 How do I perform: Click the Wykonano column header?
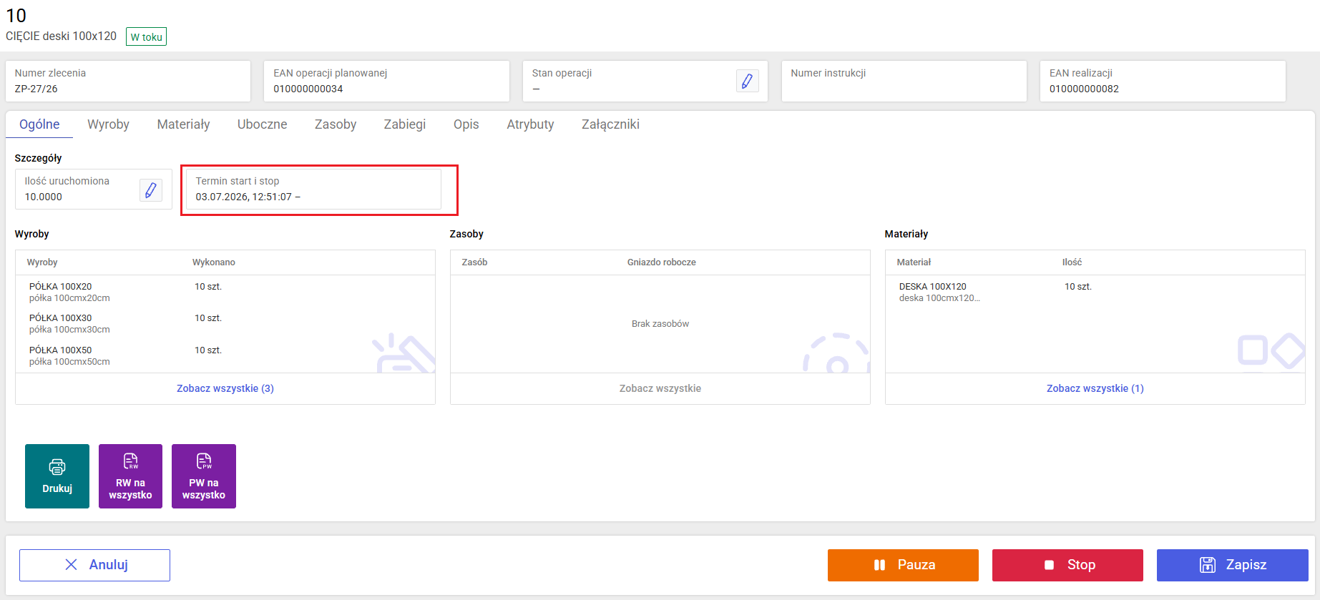(213, 262)
